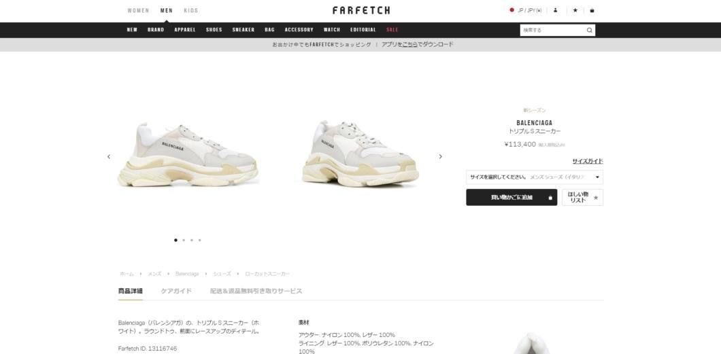Screen dimensions: 721x354
Task: Show the previous product image arrow
Action: point(109,156)
